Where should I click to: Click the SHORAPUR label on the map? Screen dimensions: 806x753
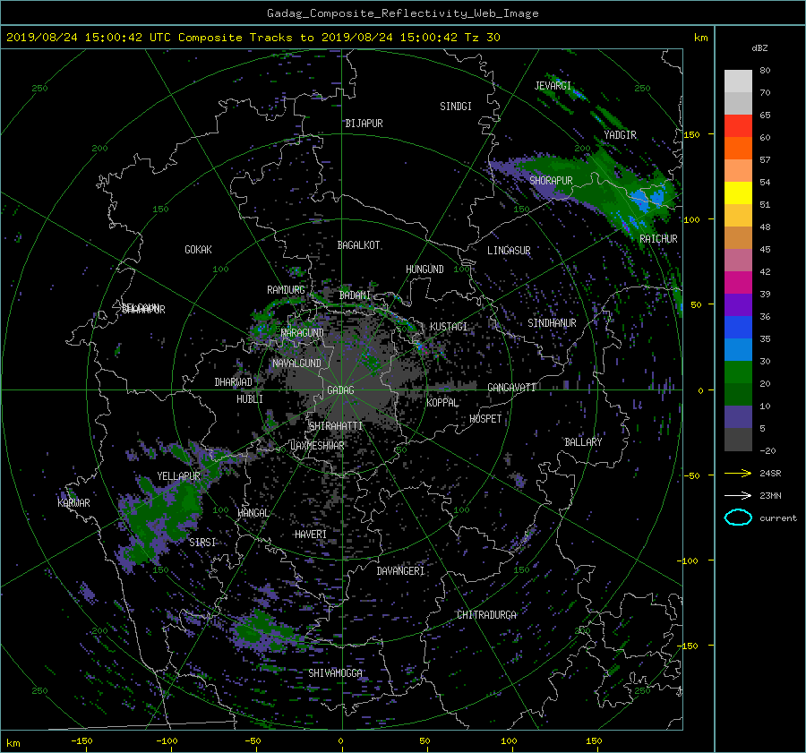[x=551, y=180]
